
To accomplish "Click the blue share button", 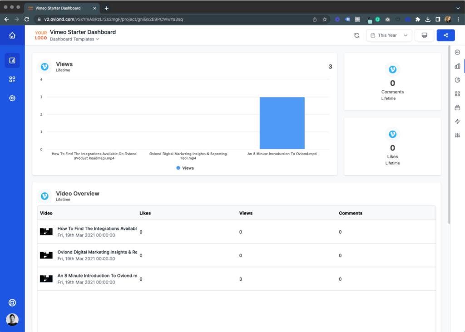I will point(445,35).
